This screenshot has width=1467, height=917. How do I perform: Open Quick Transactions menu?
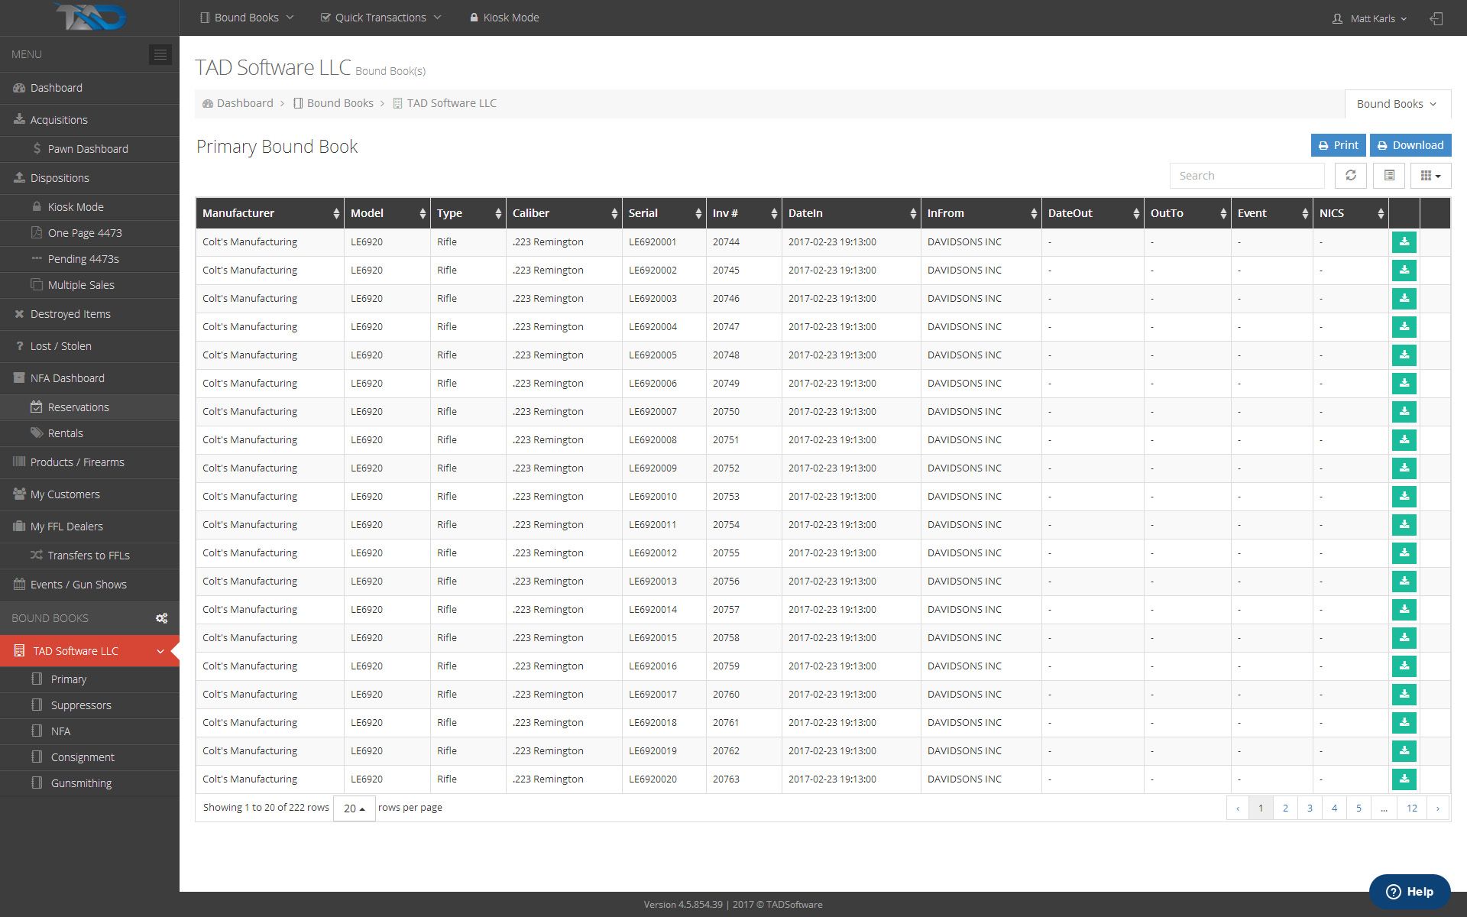click(x=381, y=18)
